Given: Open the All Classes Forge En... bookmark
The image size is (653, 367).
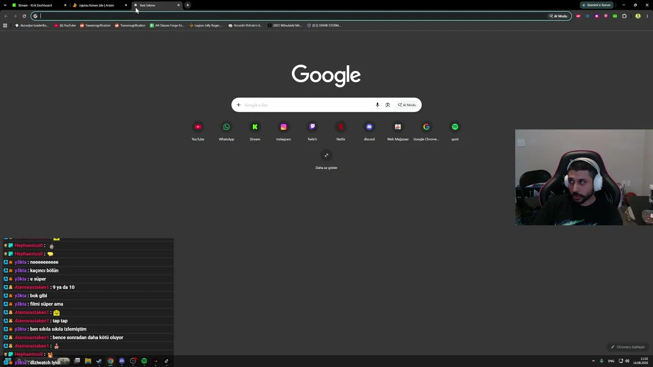Looking at the screenshot, I should 167,25.
